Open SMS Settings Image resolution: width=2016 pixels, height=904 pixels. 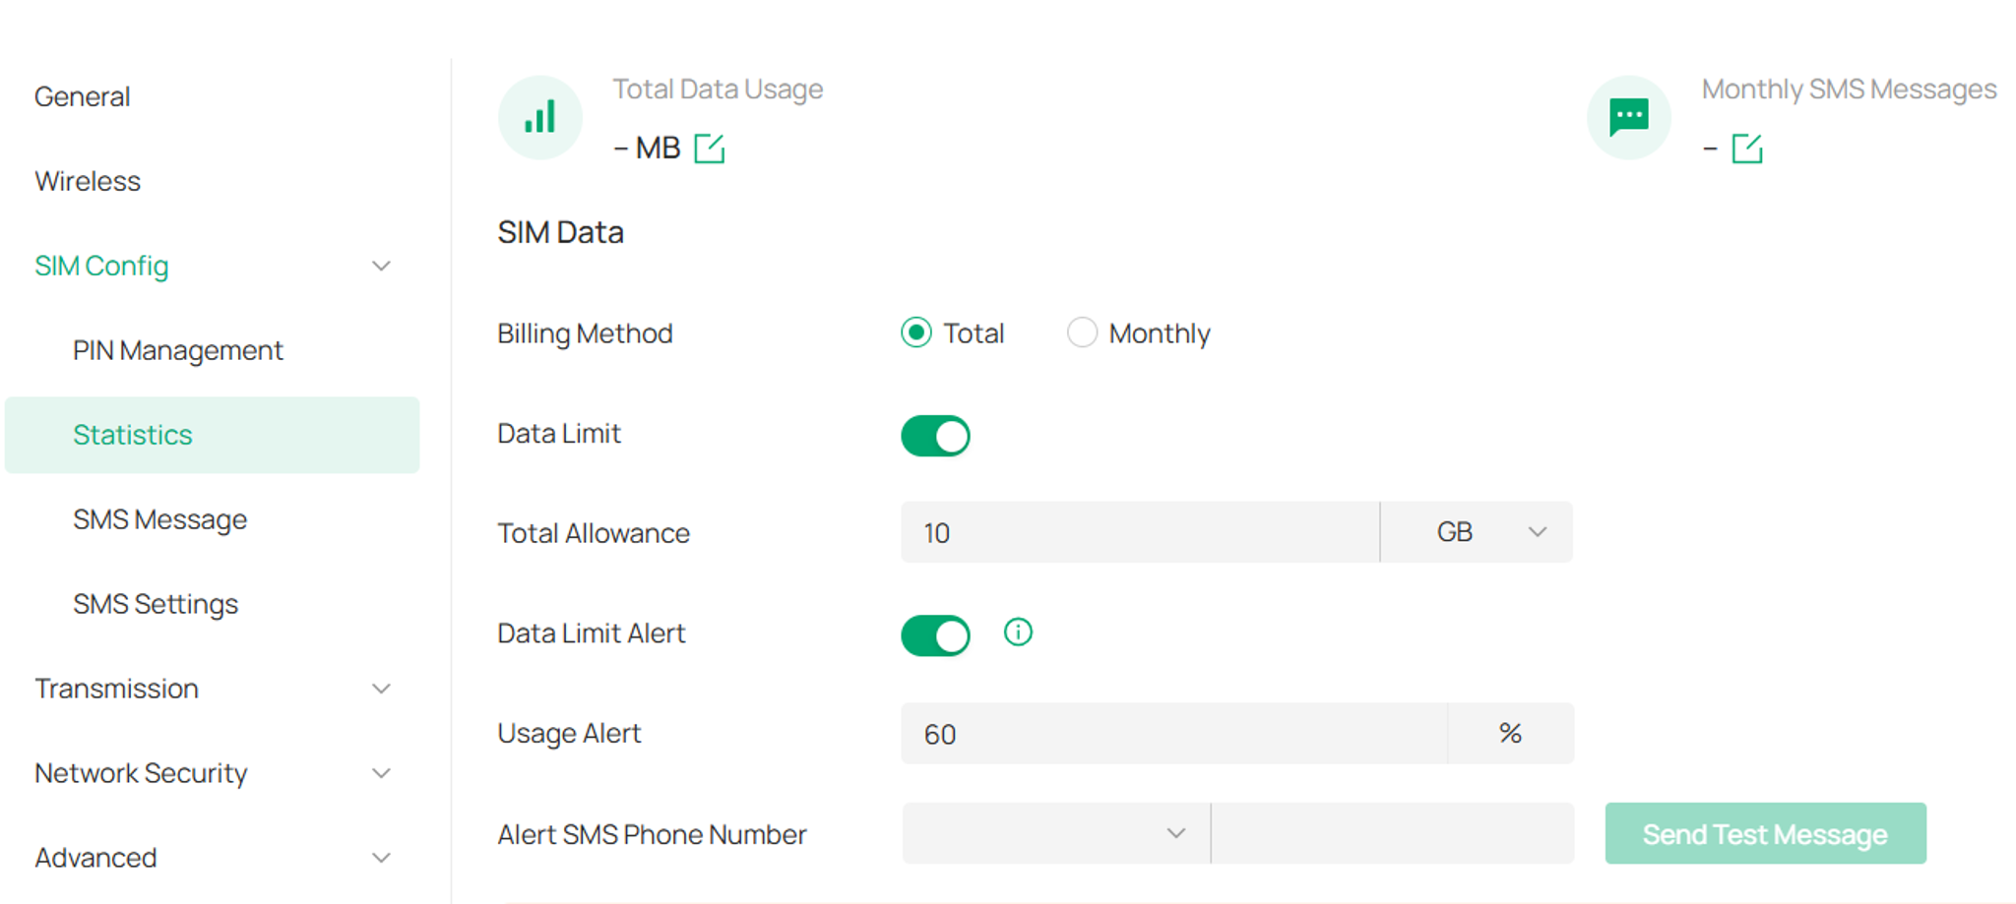point(156,604)
